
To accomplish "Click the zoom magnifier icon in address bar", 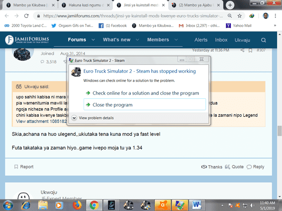I will (230, 16).
